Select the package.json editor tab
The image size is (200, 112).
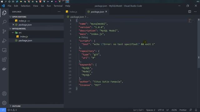tap(97, 12)
